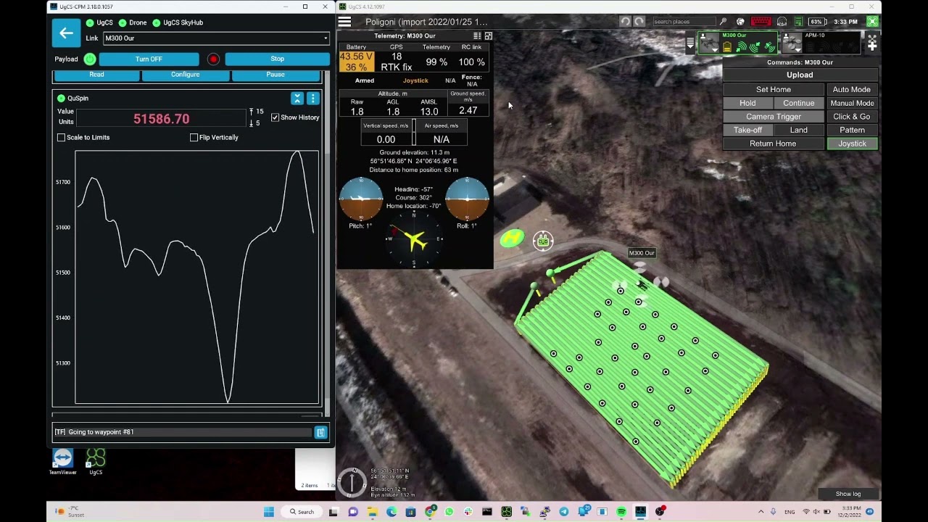Screen dimensions: 928x522
Task: Expand the M300 Our vehicle card arrow
Action: [715, 49]
